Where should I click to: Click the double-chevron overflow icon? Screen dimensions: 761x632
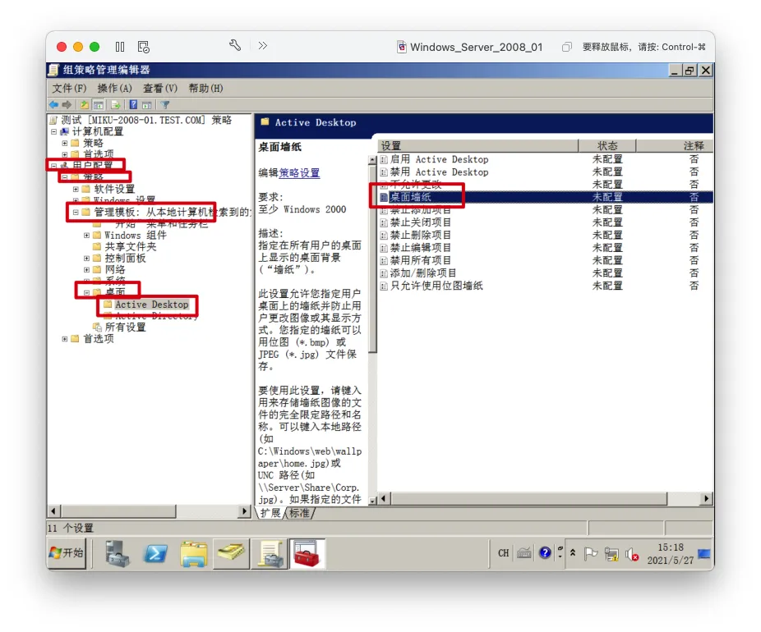click(x=262, y=46)
